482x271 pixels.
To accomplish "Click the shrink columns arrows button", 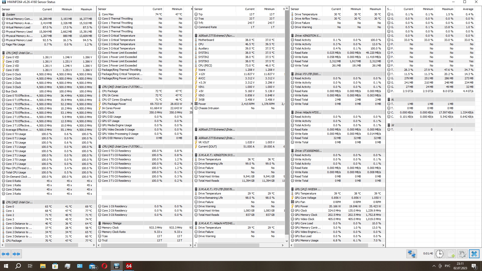I will click(x=16, y=254).
